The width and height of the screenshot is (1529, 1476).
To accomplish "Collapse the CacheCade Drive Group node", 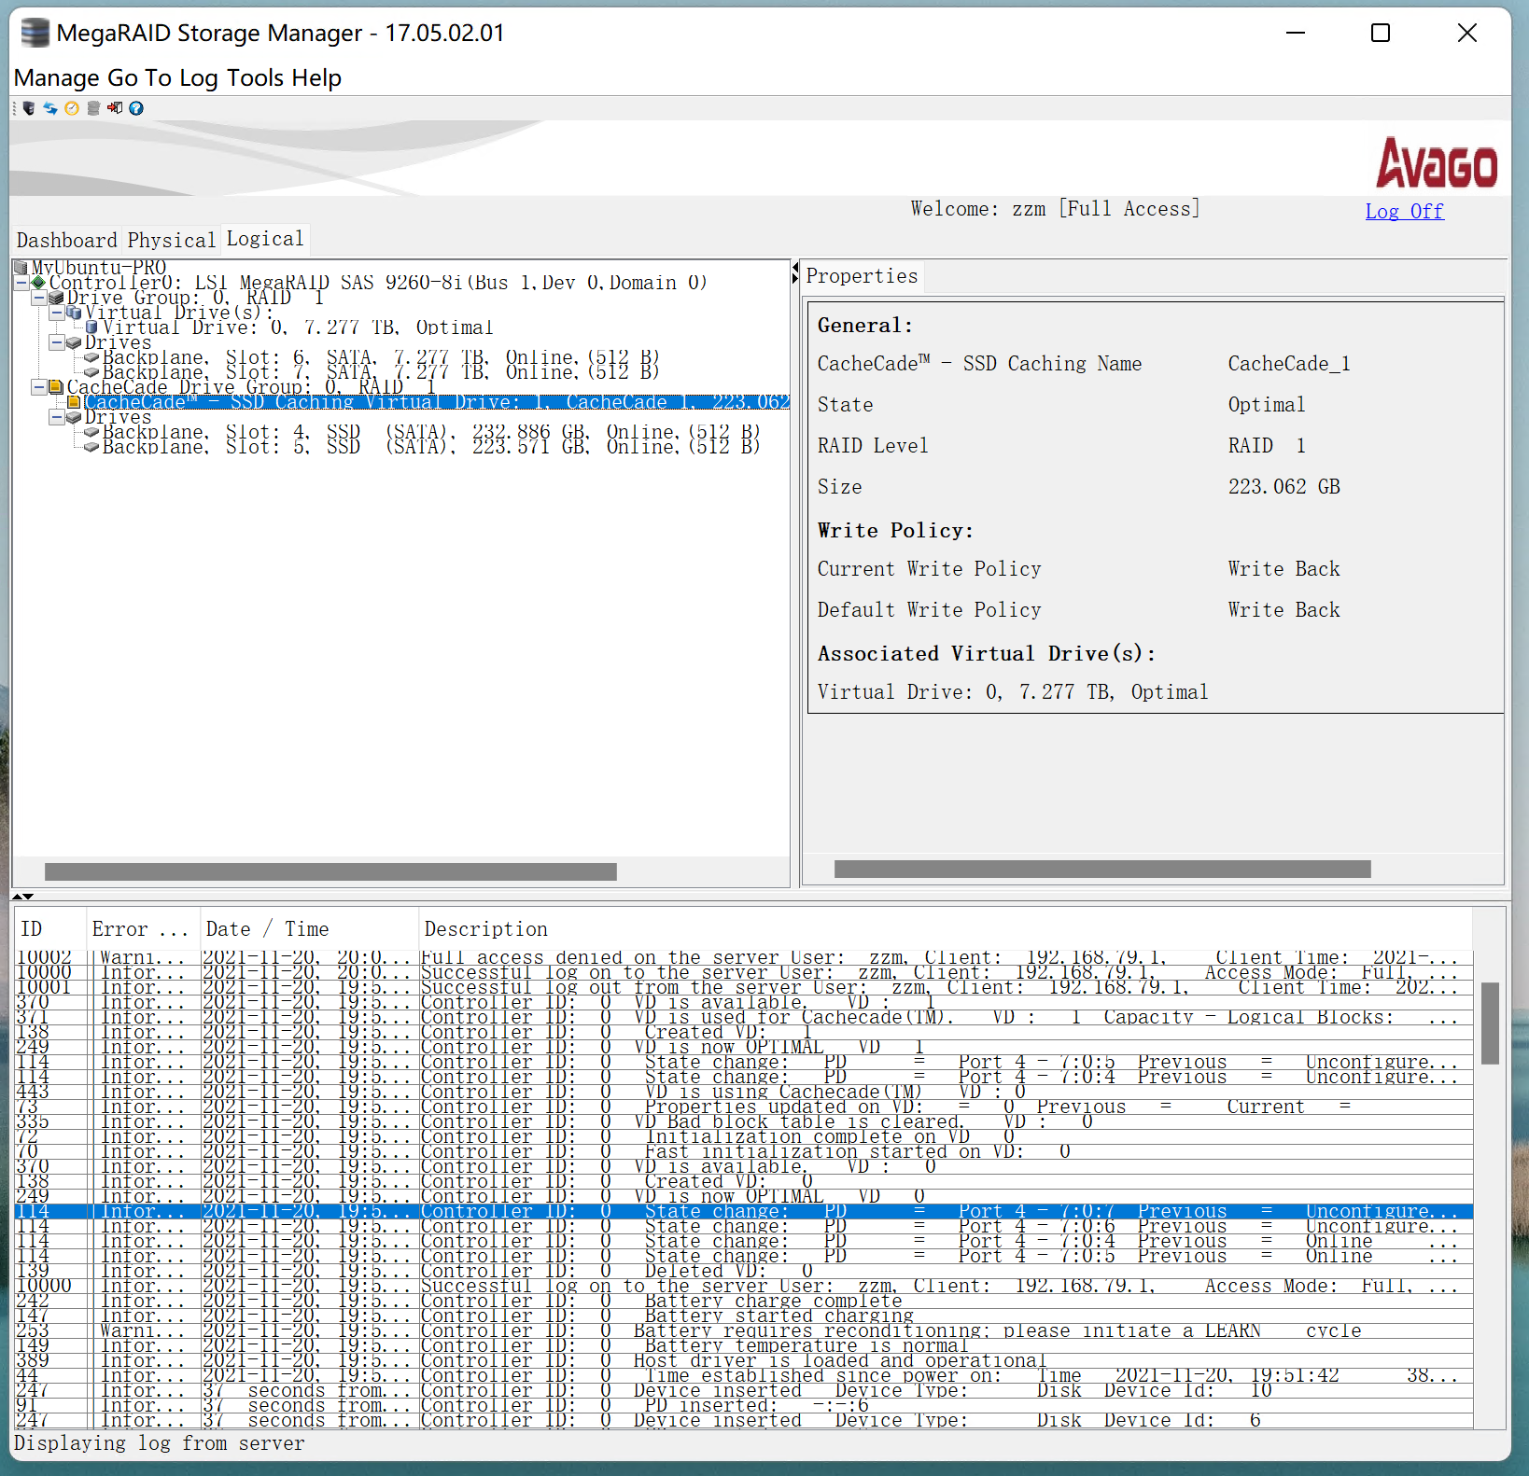I will point(38,387).
